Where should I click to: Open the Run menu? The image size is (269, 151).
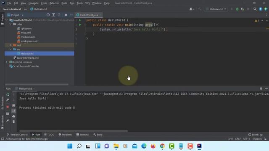[x=72, y=3]
